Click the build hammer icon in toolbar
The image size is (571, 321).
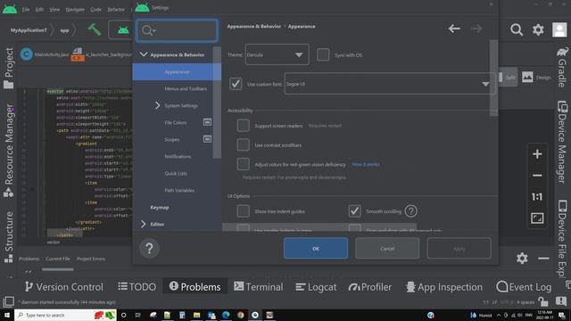[95, 29]
